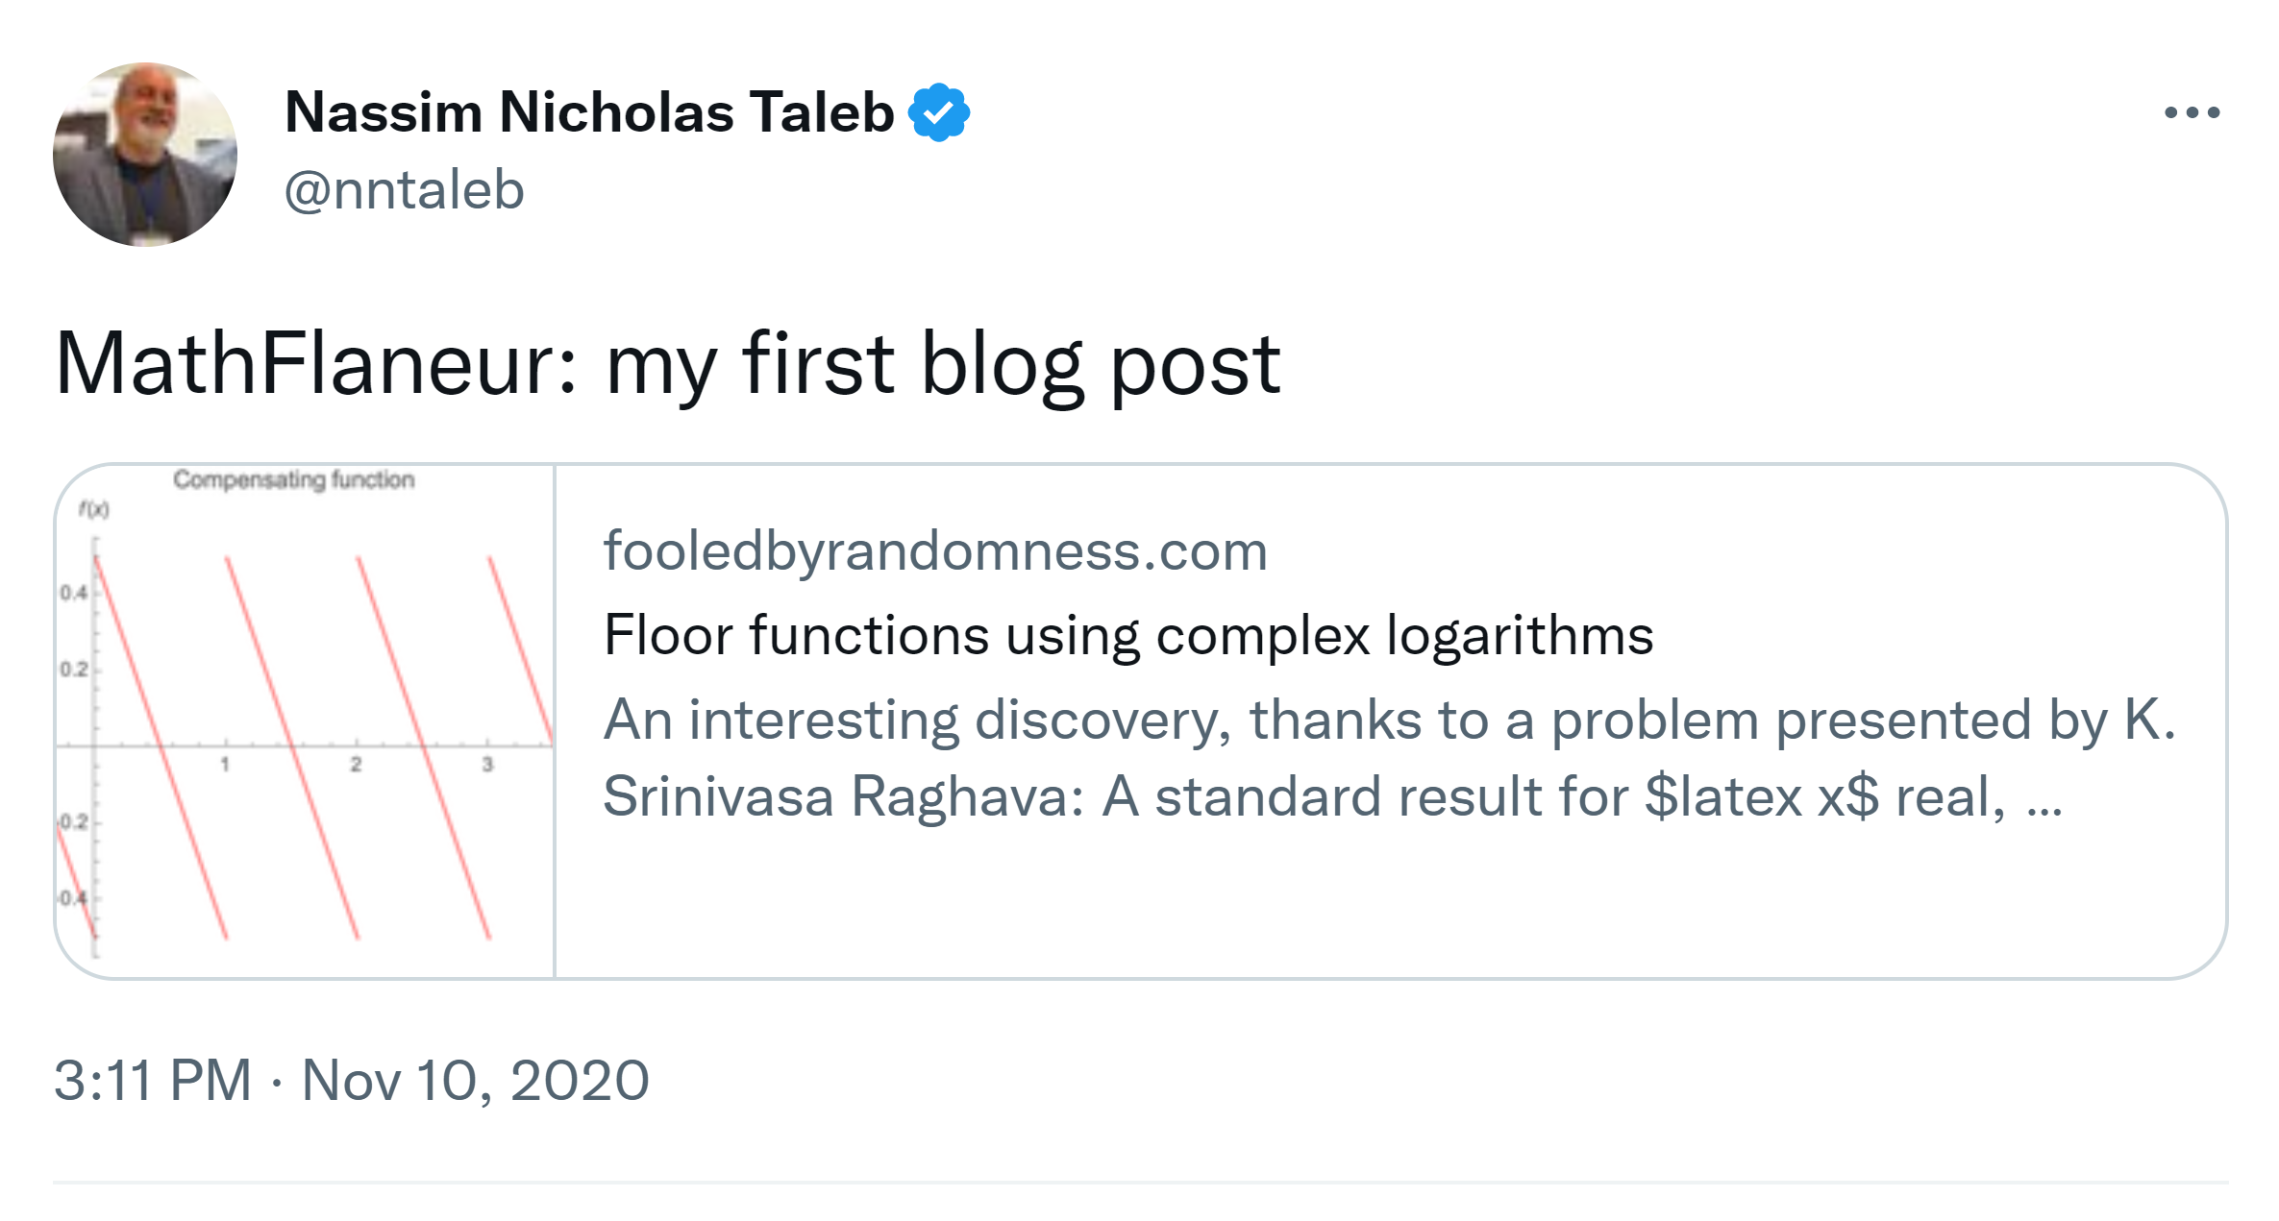Open the Compensating function graph thumbnail
Viewport: 2279px width, 1221px height.
[305, 720]
